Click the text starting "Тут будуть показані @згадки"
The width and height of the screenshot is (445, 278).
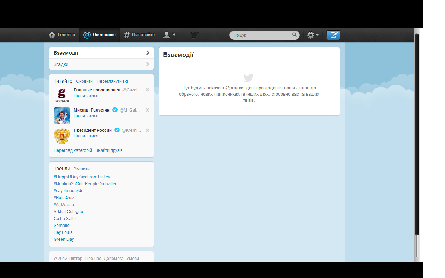coord(249,94)
